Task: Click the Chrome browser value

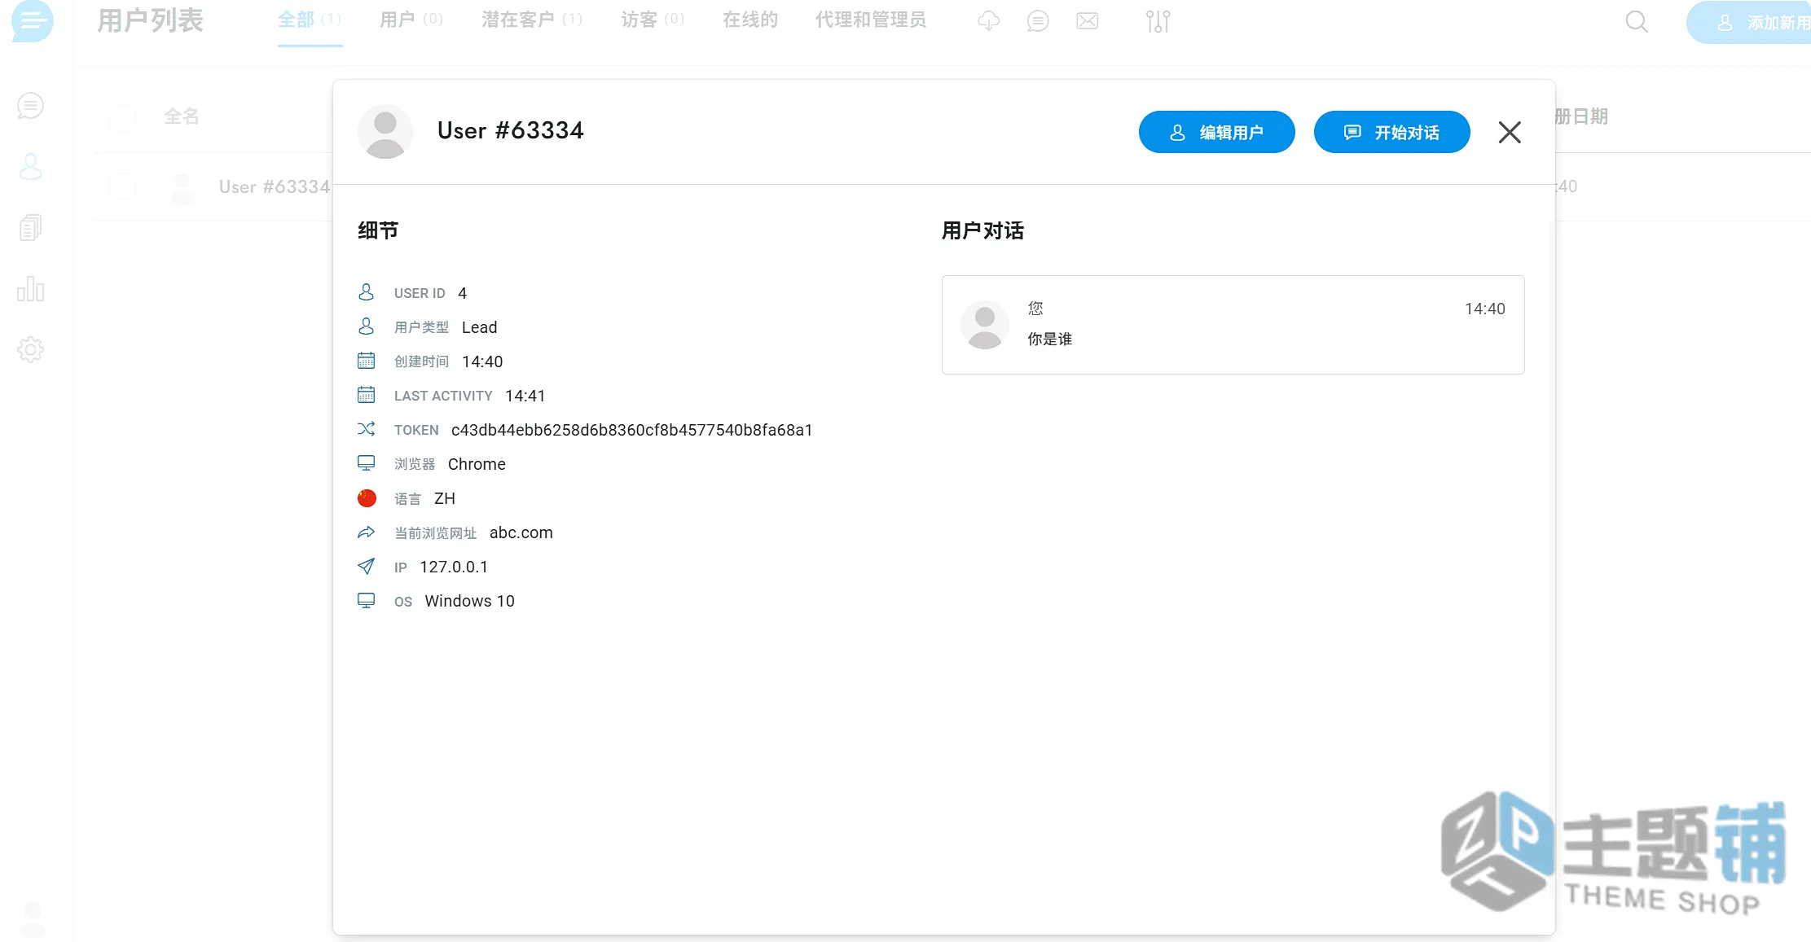Action: 477,464
